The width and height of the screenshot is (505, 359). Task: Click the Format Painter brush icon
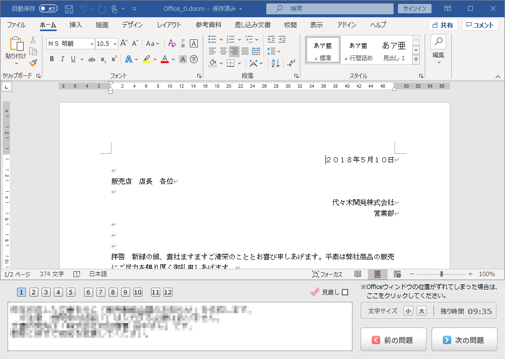click(33, 63)
